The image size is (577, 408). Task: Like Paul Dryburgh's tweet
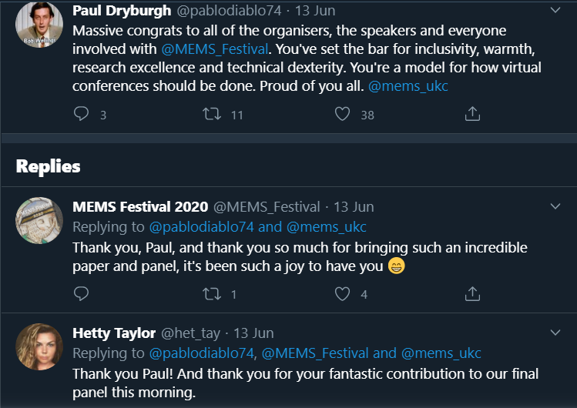(343, 114)
